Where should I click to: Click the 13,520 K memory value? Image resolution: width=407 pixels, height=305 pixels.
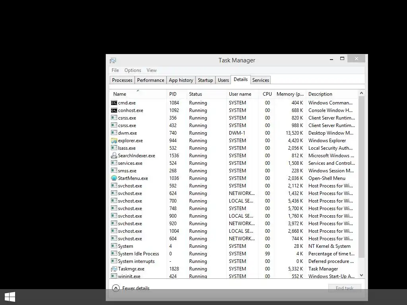[295, 133]
